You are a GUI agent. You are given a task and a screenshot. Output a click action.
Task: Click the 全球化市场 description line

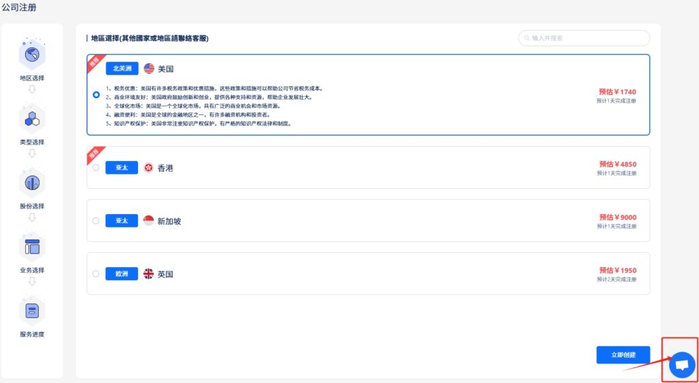(193, 106)
